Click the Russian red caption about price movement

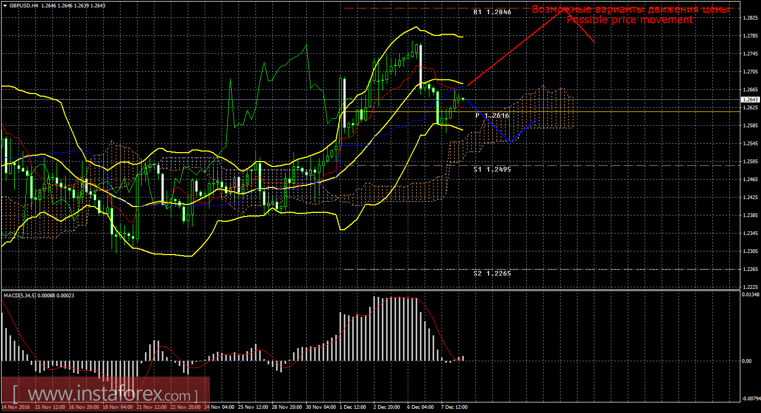point(630,10)
